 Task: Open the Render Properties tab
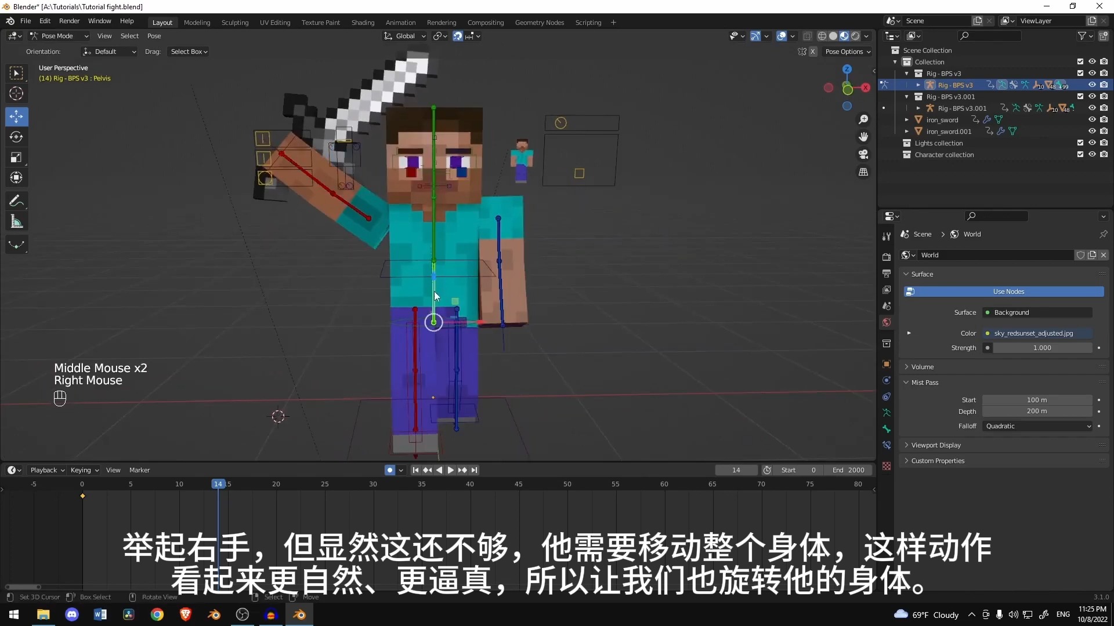click(x=886, y=257)
